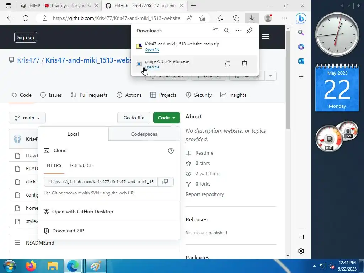364x273 pixels.
Task: Open the Projects tab
Action: click(x=164, y=95)
